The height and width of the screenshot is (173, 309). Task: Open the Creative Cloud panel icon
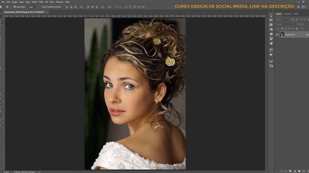[271, 34]
